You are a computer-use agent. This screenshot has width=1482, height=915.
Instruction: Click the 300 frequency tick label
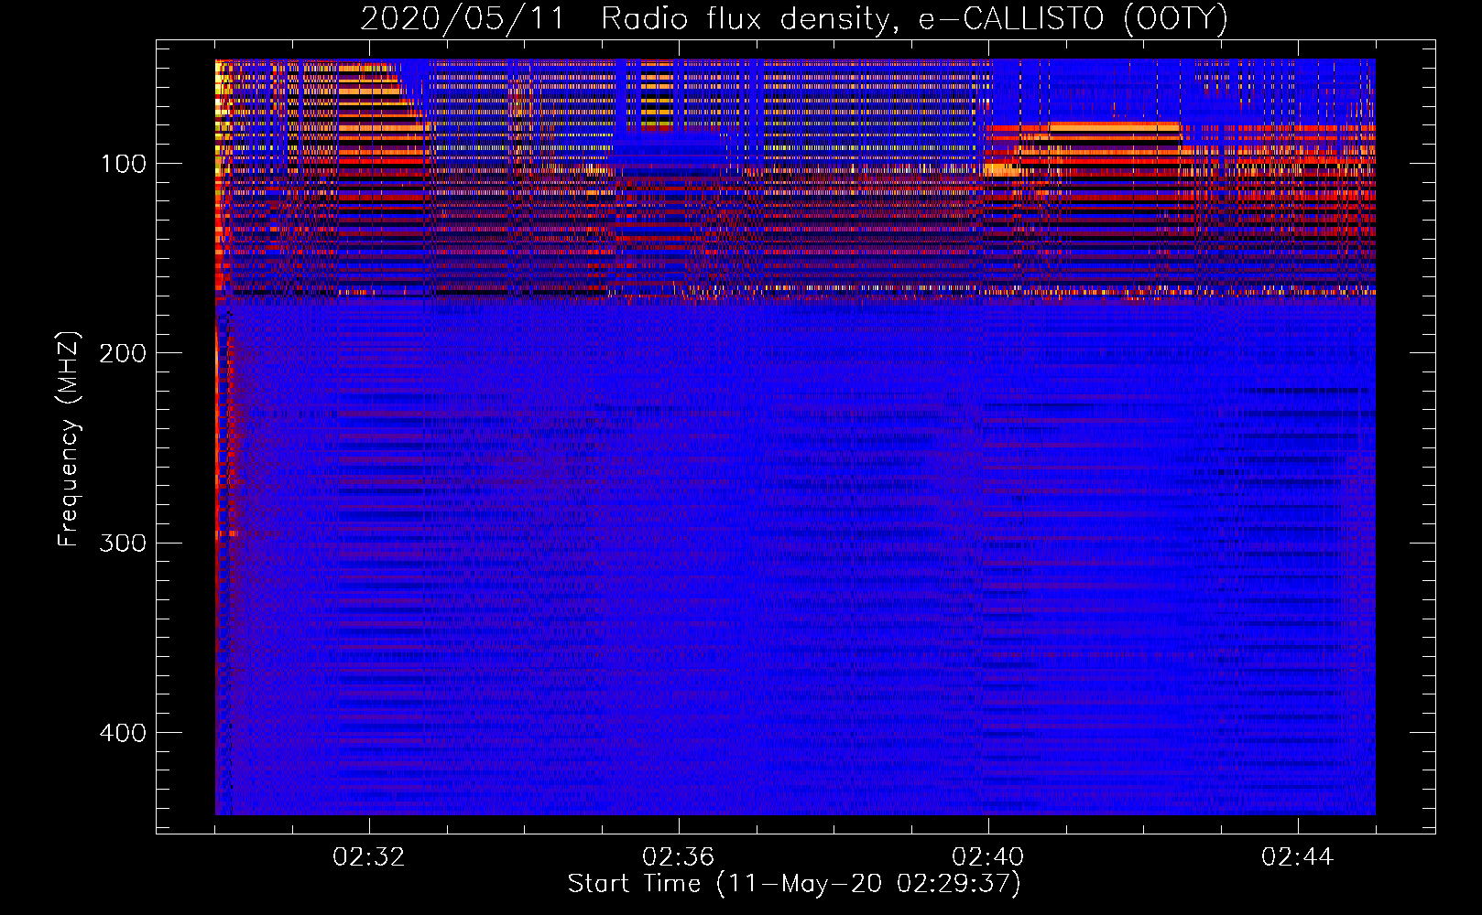tap(123, 544)
